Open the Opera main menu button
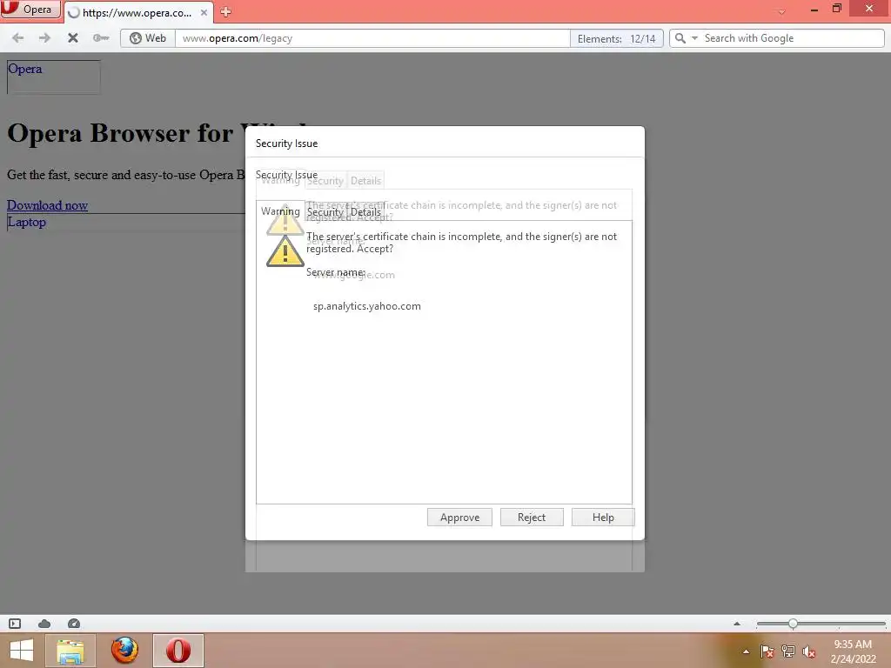This screenshot has height=668, width=891. 30,10
